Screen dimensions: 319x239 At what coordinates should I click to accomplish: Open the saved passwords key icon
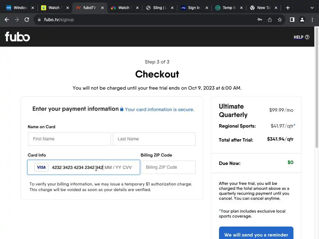tap(260, 20)
